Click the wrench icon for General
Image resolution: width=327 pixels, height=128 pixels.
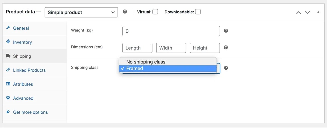(8, 28)
